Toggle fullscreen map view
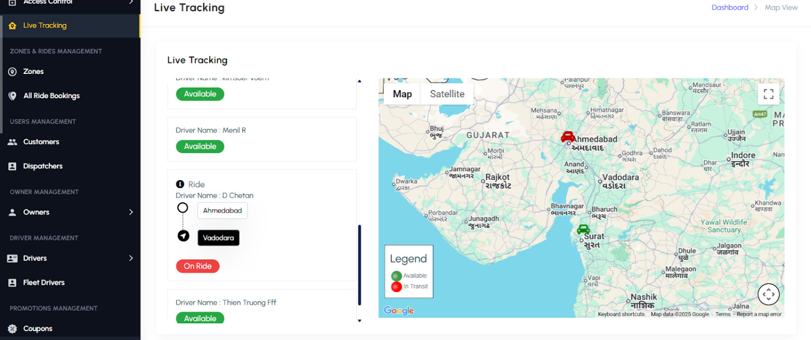The height and width of the screenshot is (340, 811). [x=768, y=94]
